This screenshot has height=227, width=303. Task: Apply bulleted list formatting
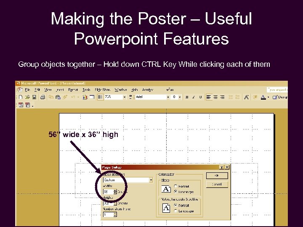coord(238,97)
